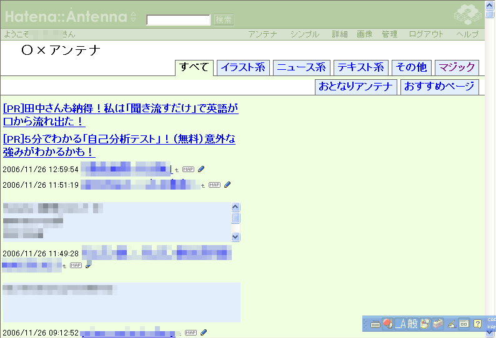
Task: Focus the search text field in header
Action: [178, 20]
